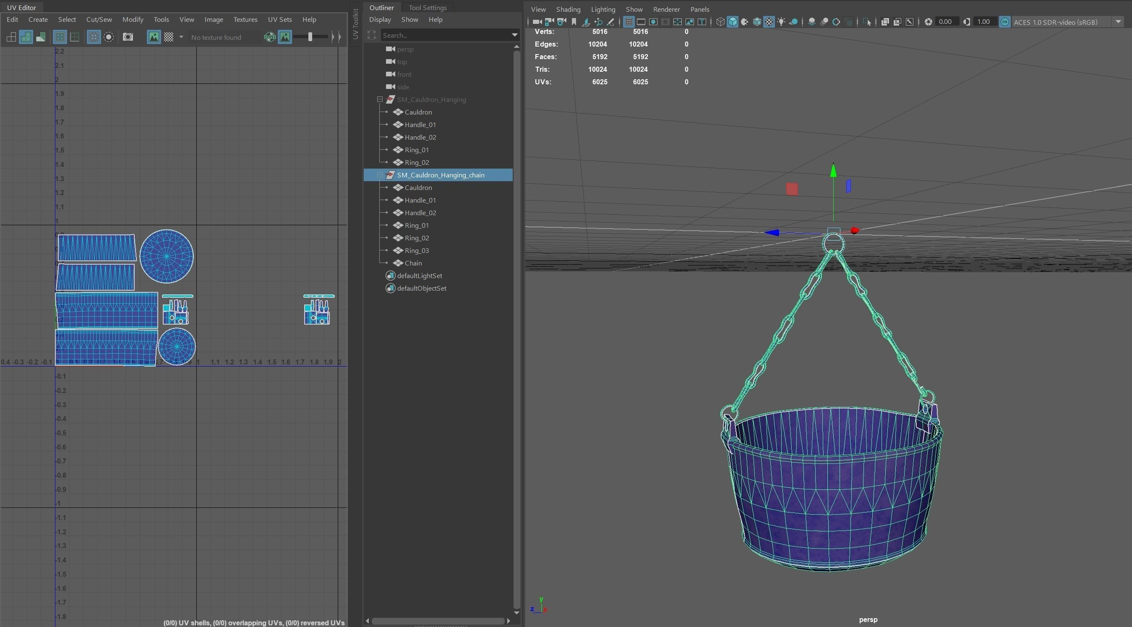Click 2D Pan/Zoom icon
Screen dimensions: 1132x627
point(598,21)
